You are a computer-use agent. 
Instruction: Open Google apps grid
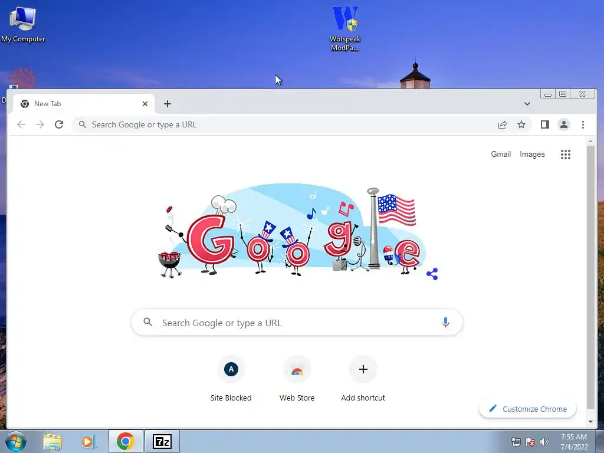(x=566, y=155)
